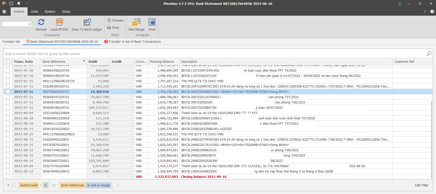This screenshot has width=436, height=194.
Task: Click the Bank Reference column filter icon
Action: tap(84, 61)
